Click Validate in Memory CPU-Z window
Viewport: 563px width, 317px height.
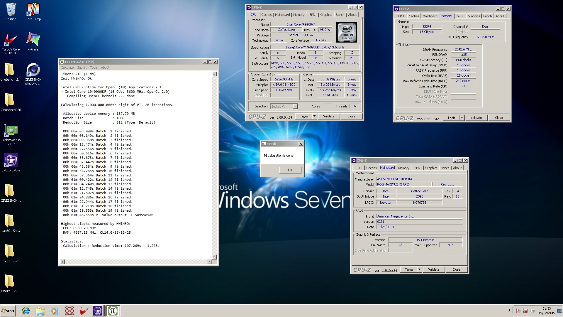click(476, 118)
